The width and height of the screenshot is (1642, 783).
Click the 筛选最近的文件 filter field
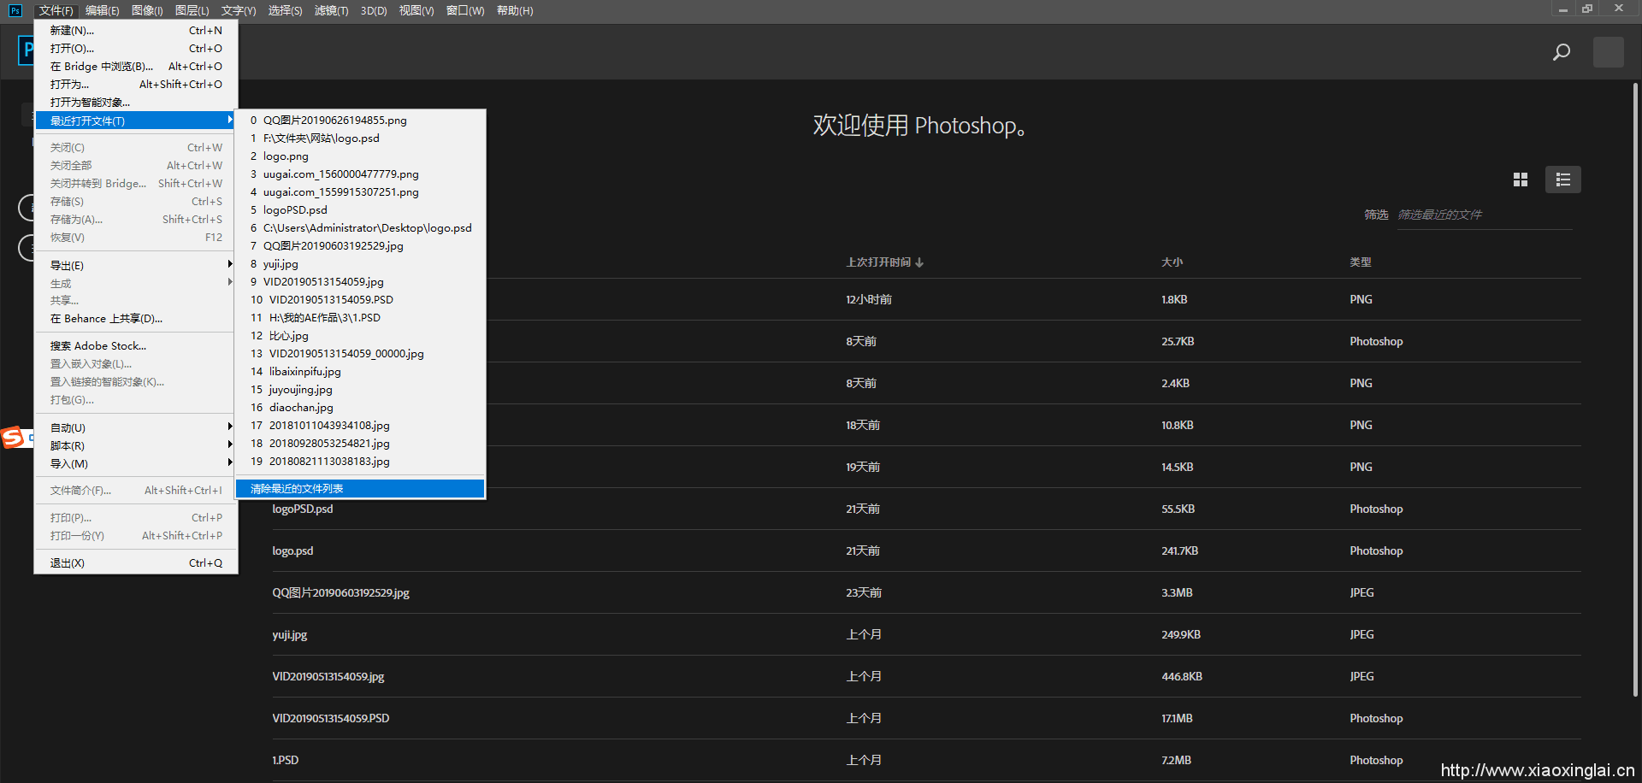(x=1485, y=215)
